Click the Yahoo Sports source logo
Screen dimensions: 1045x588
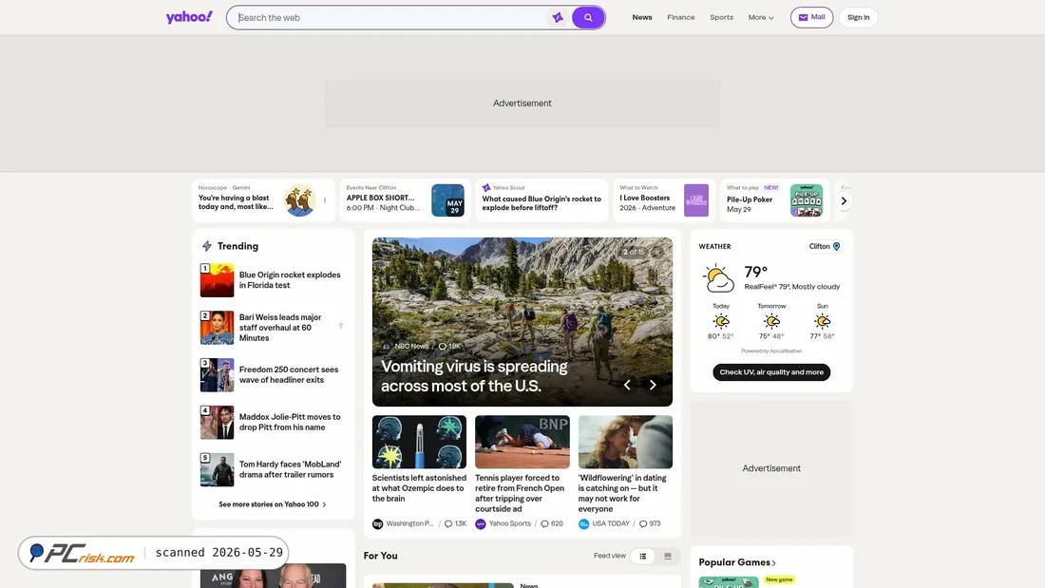coord(480,524)
